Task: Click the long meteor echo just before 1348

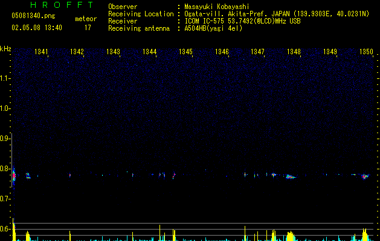Action: [290, 177]
